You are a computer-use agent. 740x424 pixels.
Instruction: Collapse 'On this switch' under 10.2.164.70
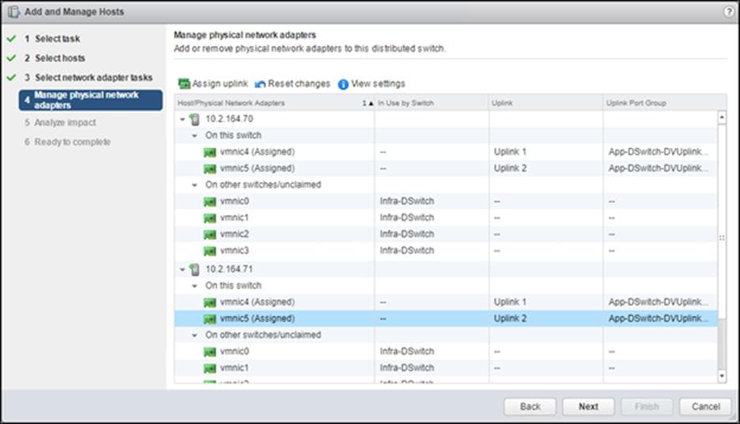click(x=194, y=136)
